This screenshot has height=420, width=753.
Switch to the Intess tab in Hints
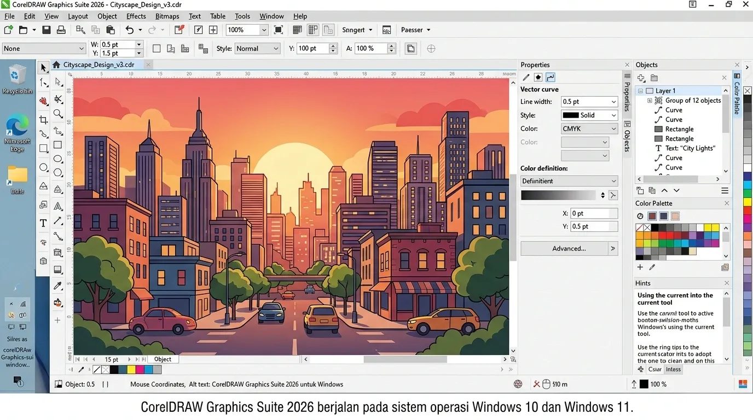pyautogui.click(x=673, y=369)
